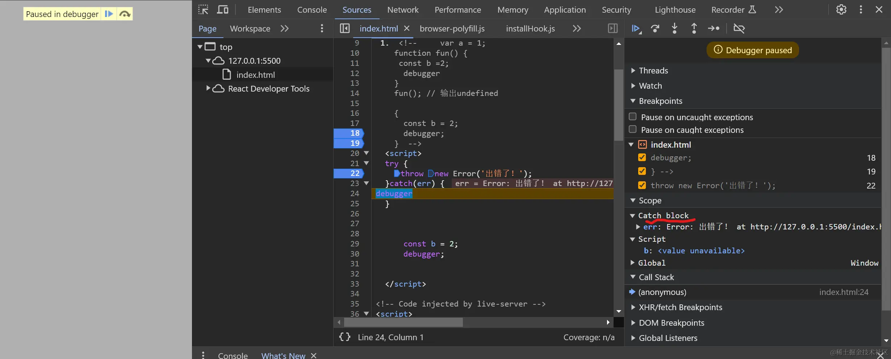891x359 pixels.
Task: Click the Step button in debugger toolbar
Action: coord(714,28)
